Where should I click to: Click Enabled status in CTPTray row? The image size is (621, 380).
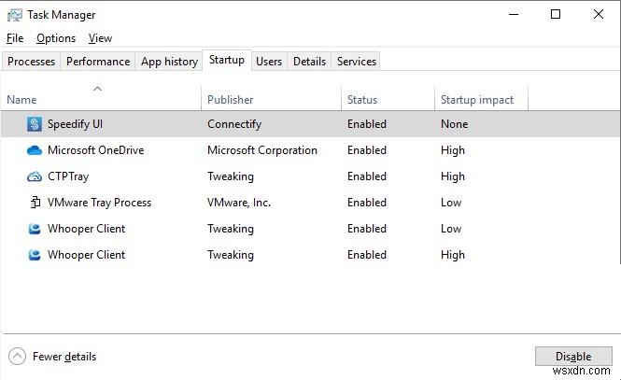click(367, 176)
